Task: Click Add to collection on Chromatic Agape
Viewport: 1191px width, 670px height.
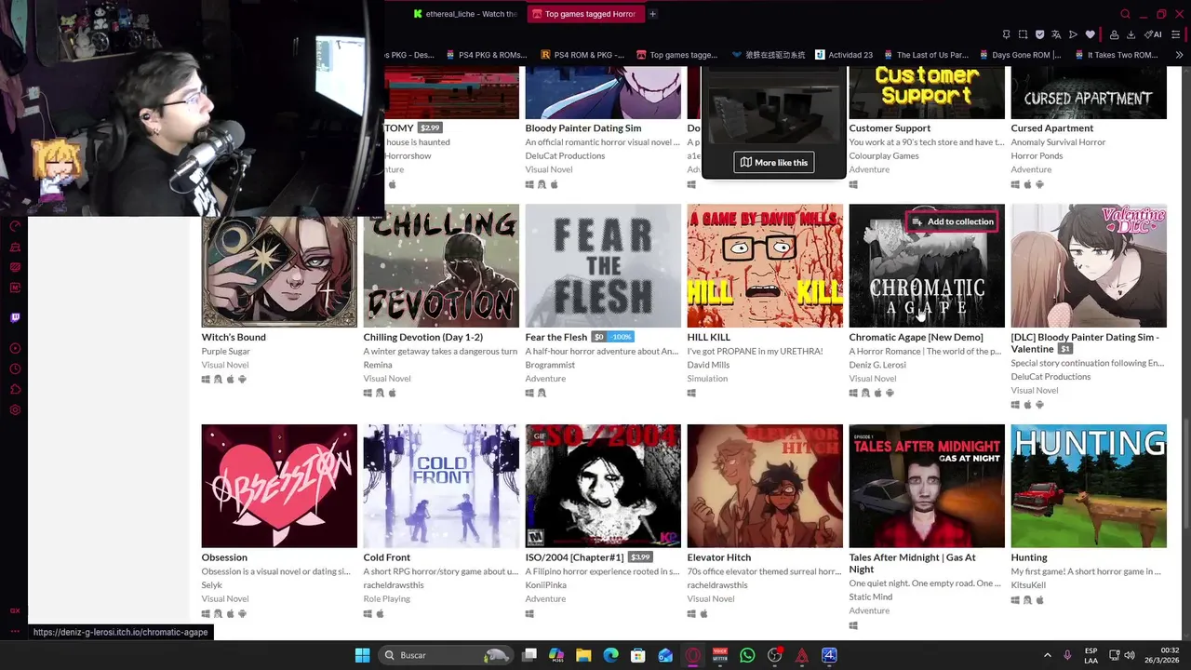Action: click(x=952, y=221)
